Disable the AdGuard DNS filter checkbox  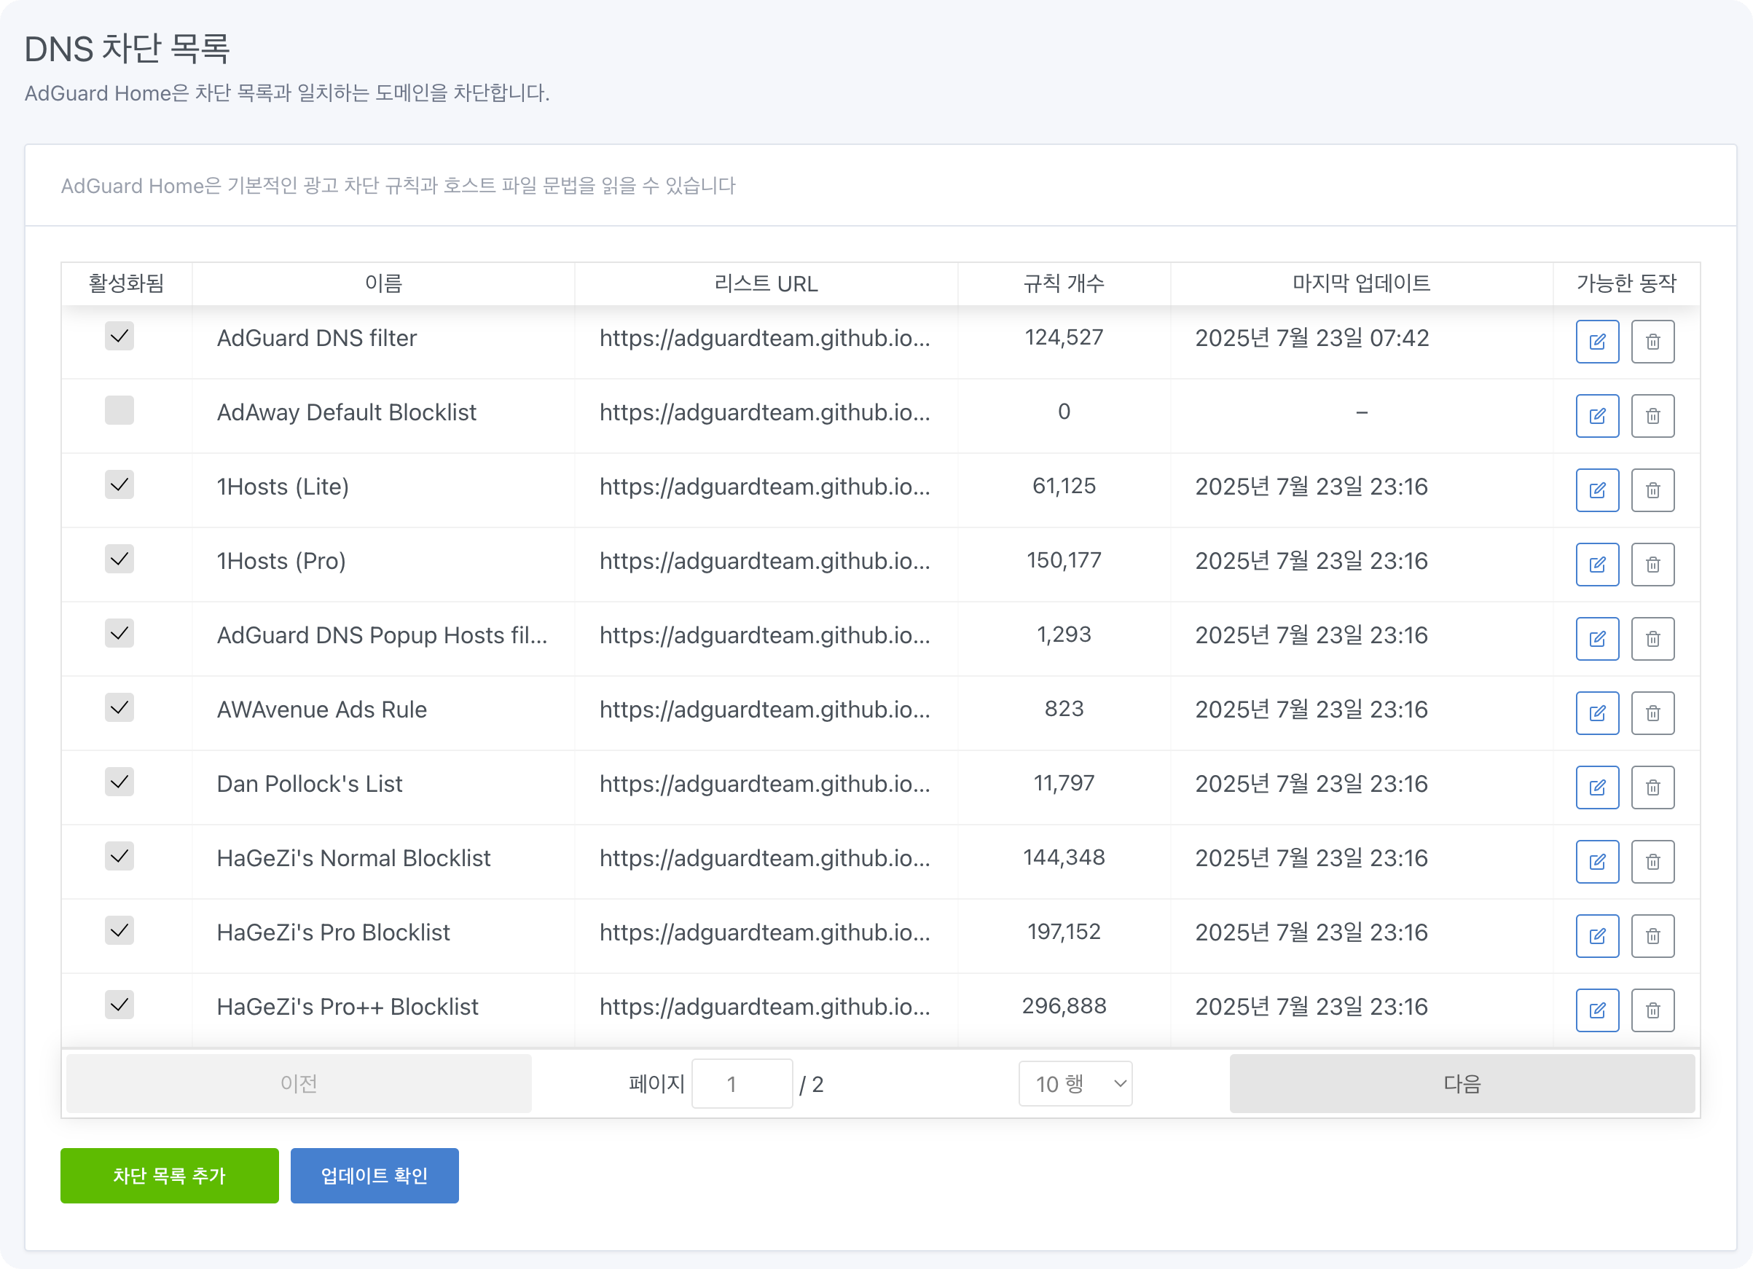point(119,336)
